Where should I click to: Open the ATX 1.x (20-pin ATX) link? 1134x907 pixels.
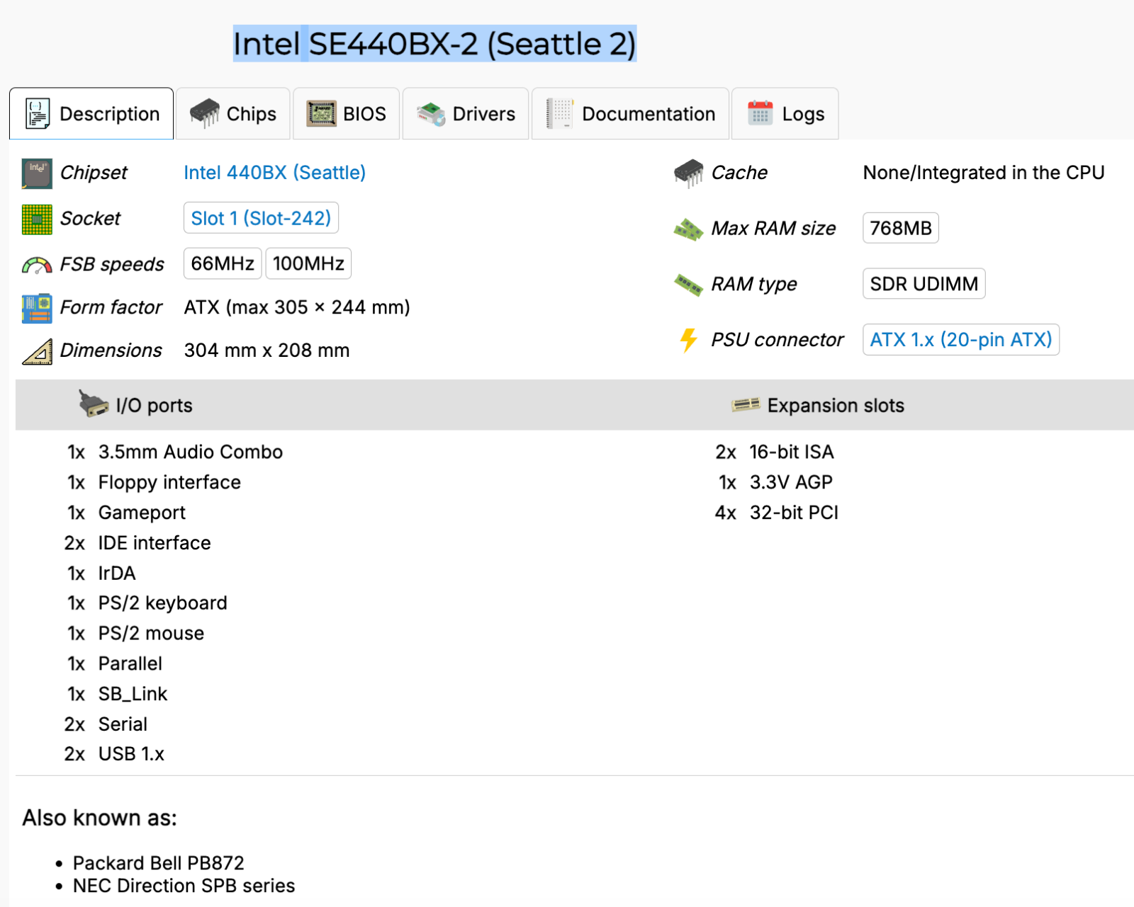tap(961, 340)
